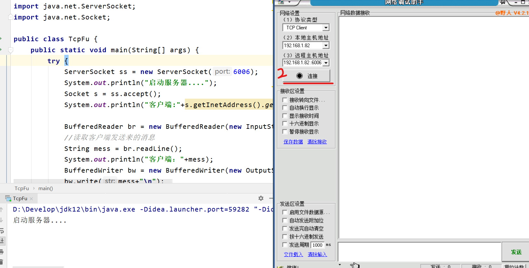Viewport: 529px width, 268px height.
Task: Open the protocol type TCP Client dropdown
Action: click(x=326, y=28)
